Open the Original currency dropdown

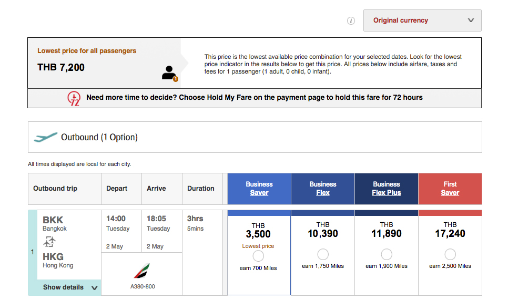click(422, 20)
